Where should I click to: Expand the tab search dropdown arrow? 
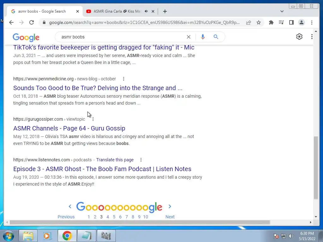click(282, 11)
